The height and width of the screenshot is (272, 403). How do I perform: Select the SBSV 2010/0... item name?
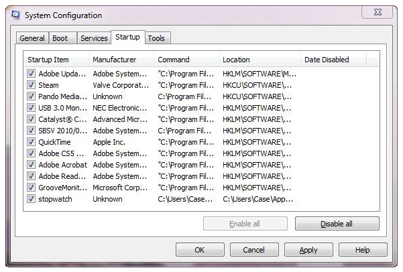point(63,131)
